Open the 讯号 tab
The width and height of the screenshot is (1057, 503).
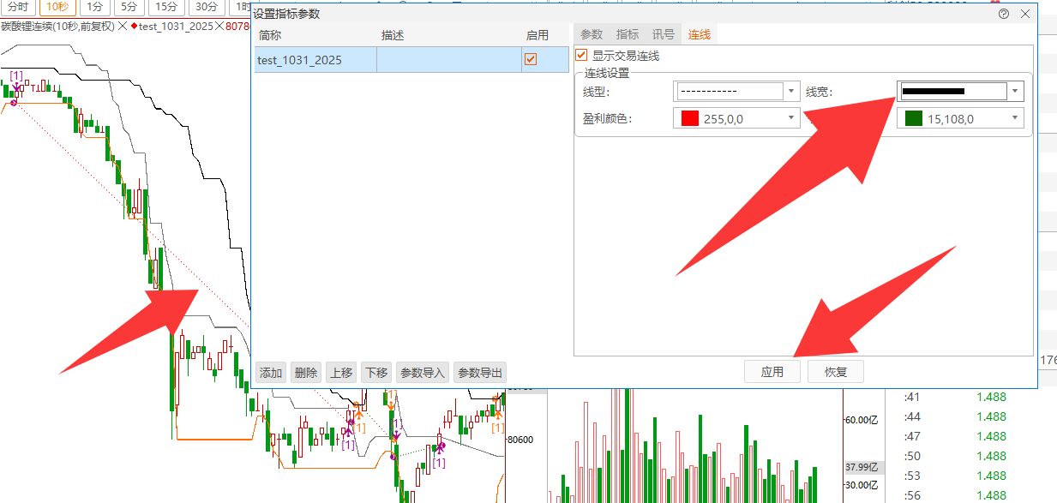click(663, 35)
